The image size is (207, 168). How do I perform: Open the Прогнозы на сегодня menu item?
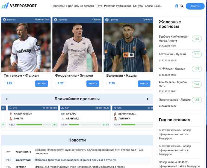tap(80, 6)
